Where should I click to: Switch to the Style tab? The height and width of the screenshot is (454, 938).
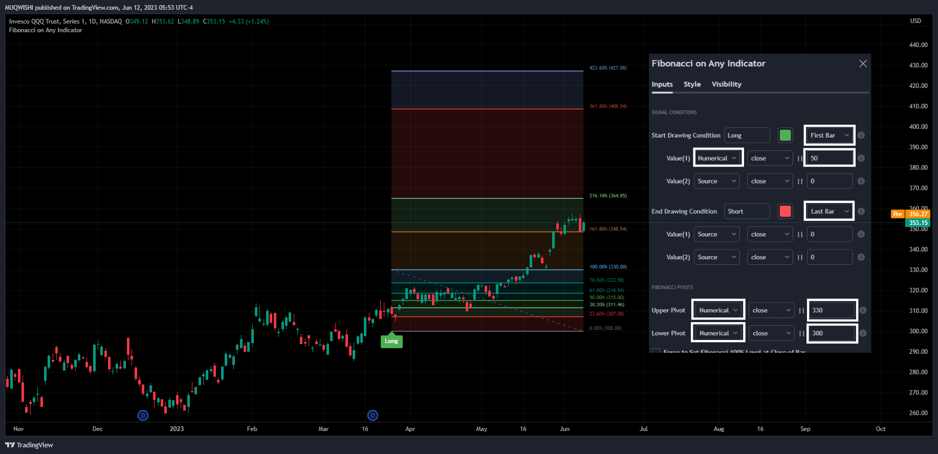pyautogui.click(x=692, y=84)
